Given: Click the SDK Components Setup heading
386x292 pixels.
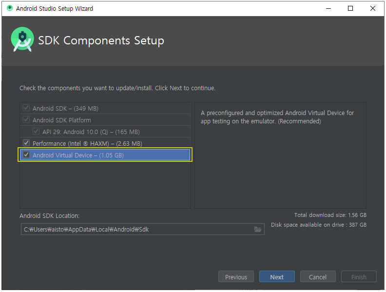Looking at the screenshot, I should point(101,40).
